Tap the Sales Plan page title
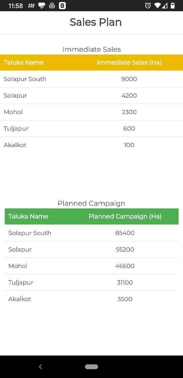The width and height of the screenshot is (183, 378). point(96,22)
